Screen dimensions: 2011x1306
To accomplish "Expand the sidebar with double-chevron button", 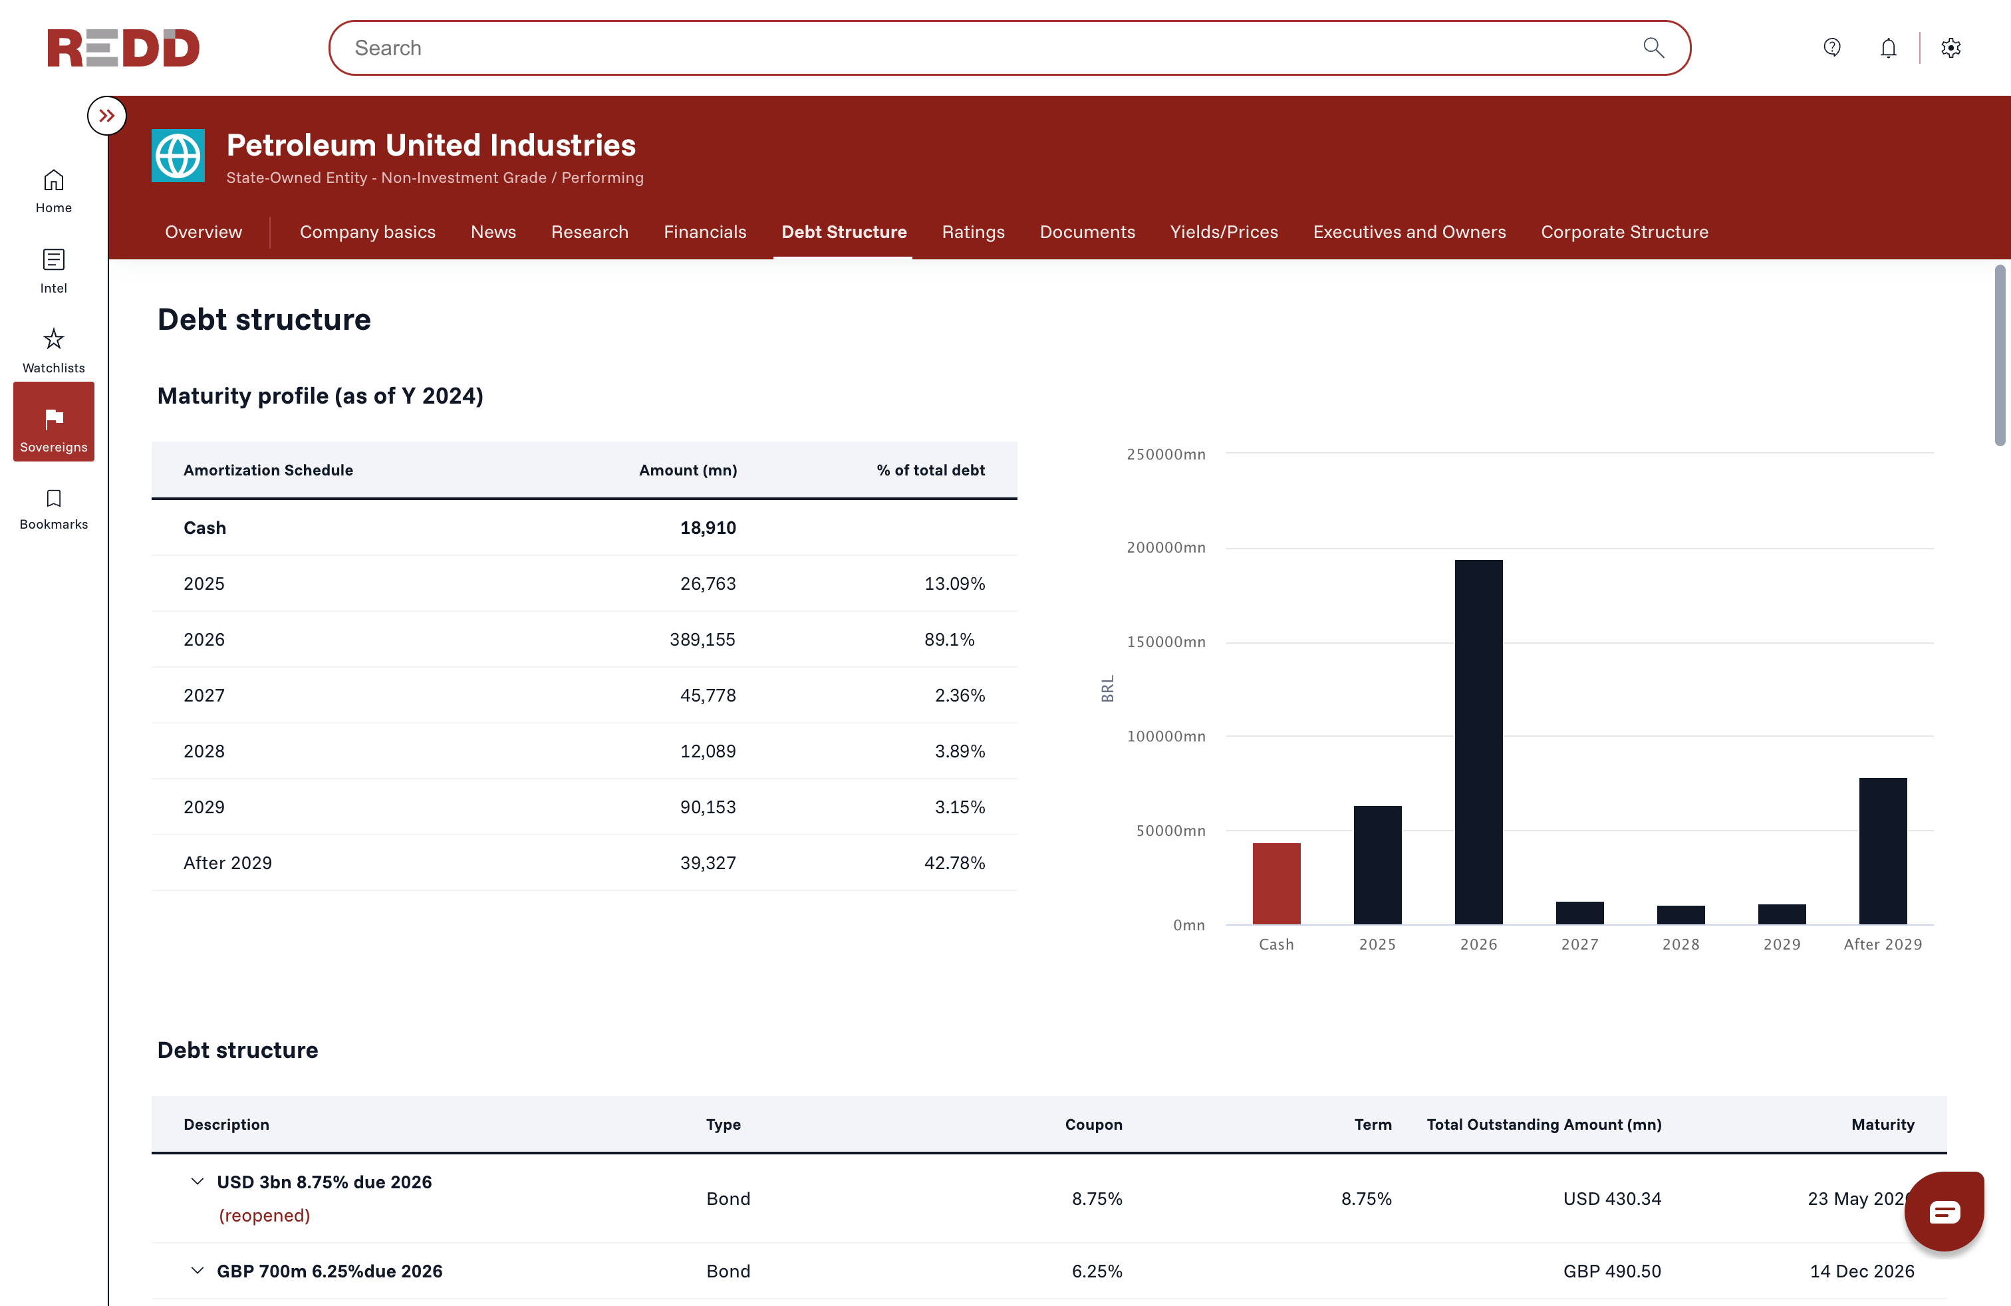I will (106, 116).
